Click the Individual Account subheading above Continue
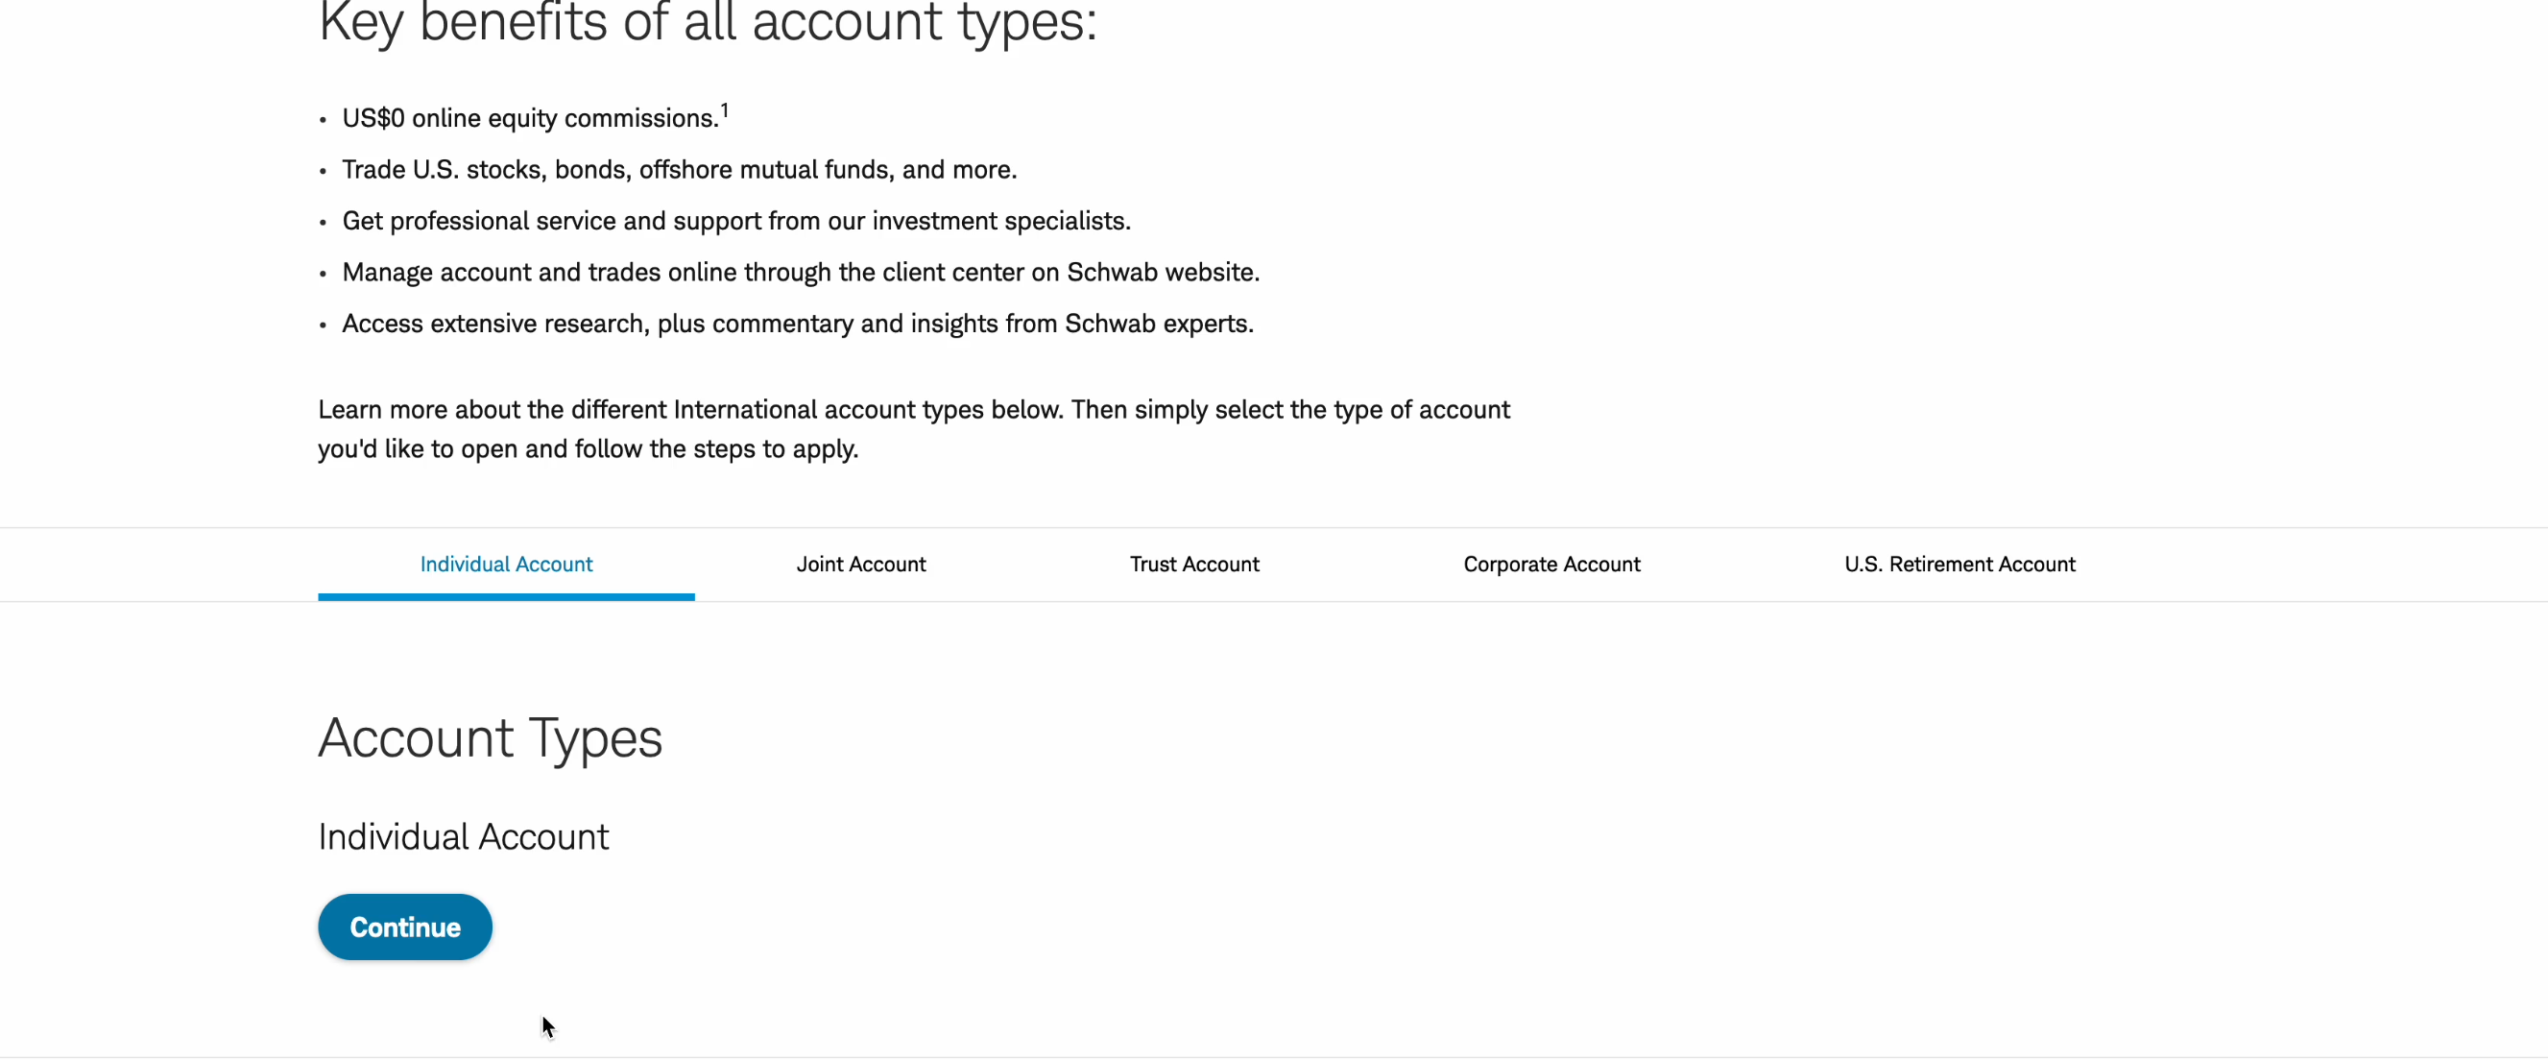 pyautogui.click(x=463, y=836)
